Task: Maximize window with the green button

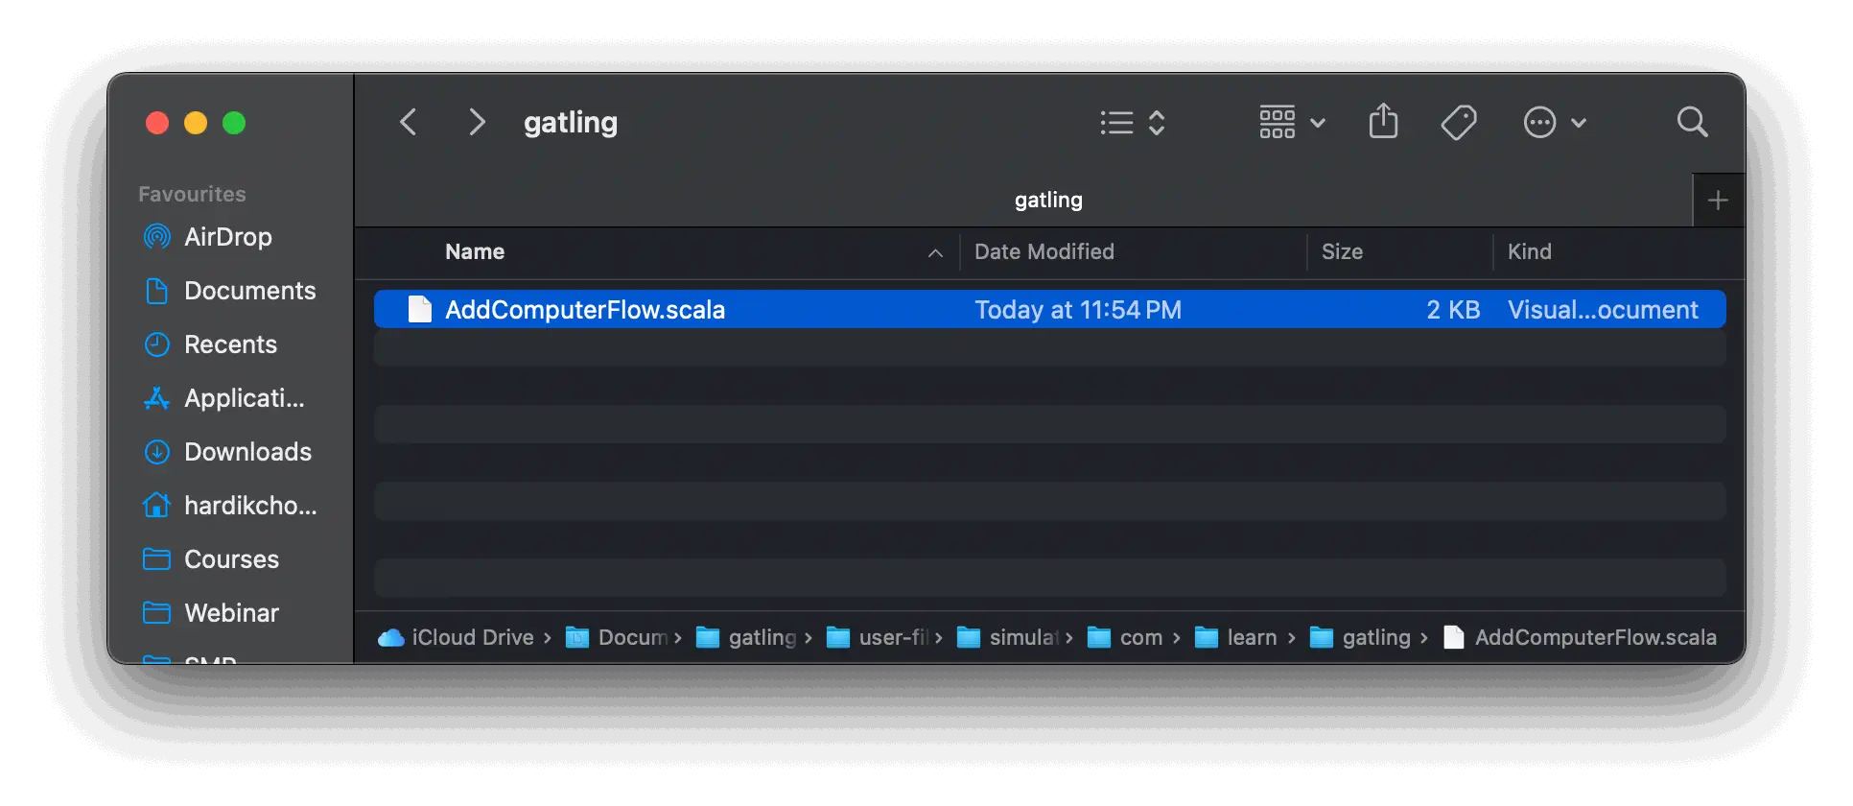Action: 234,123
